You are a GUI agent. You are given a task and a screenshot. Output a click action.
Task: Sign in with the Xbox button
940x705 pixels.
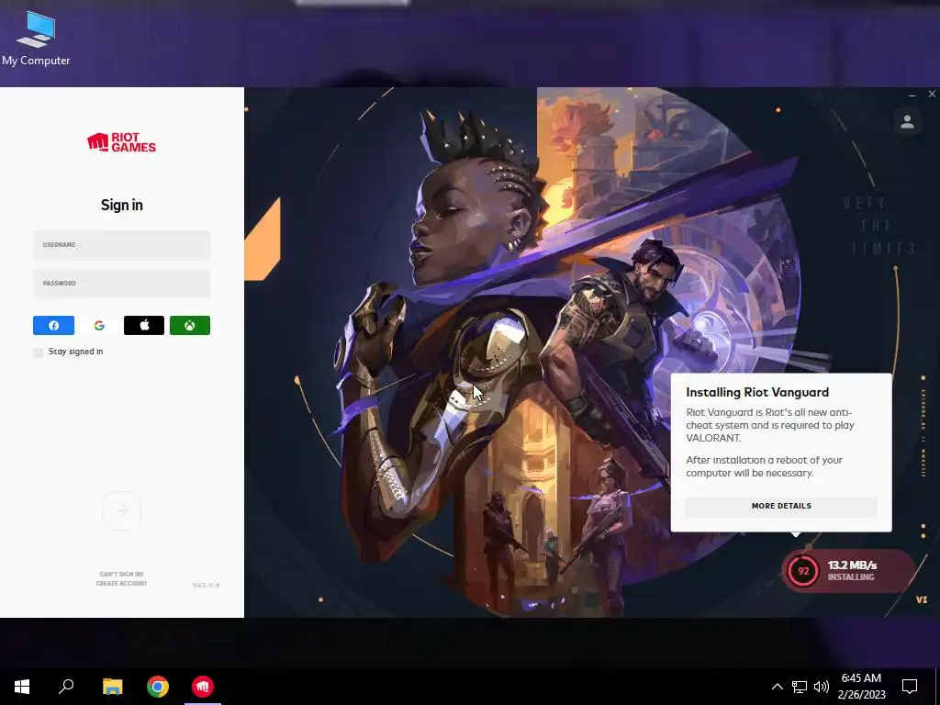point(190,326)
